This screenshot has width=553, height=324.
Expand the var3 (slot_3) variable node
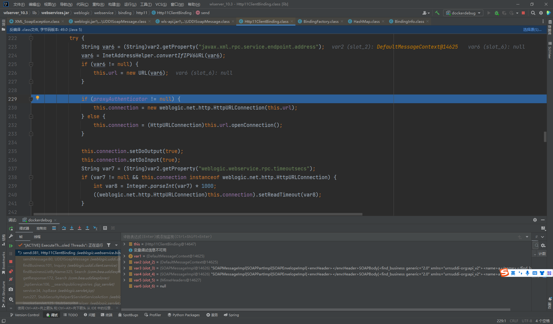(x=125, y=268)
